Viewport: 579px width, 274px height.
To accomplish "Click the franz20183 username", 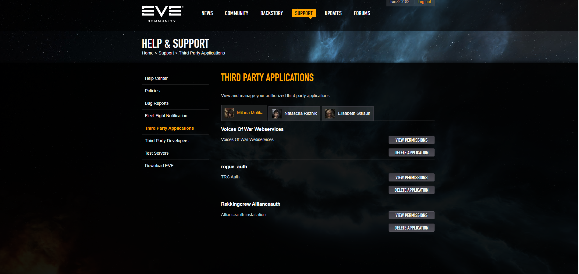I will click(x=399, y=2).
